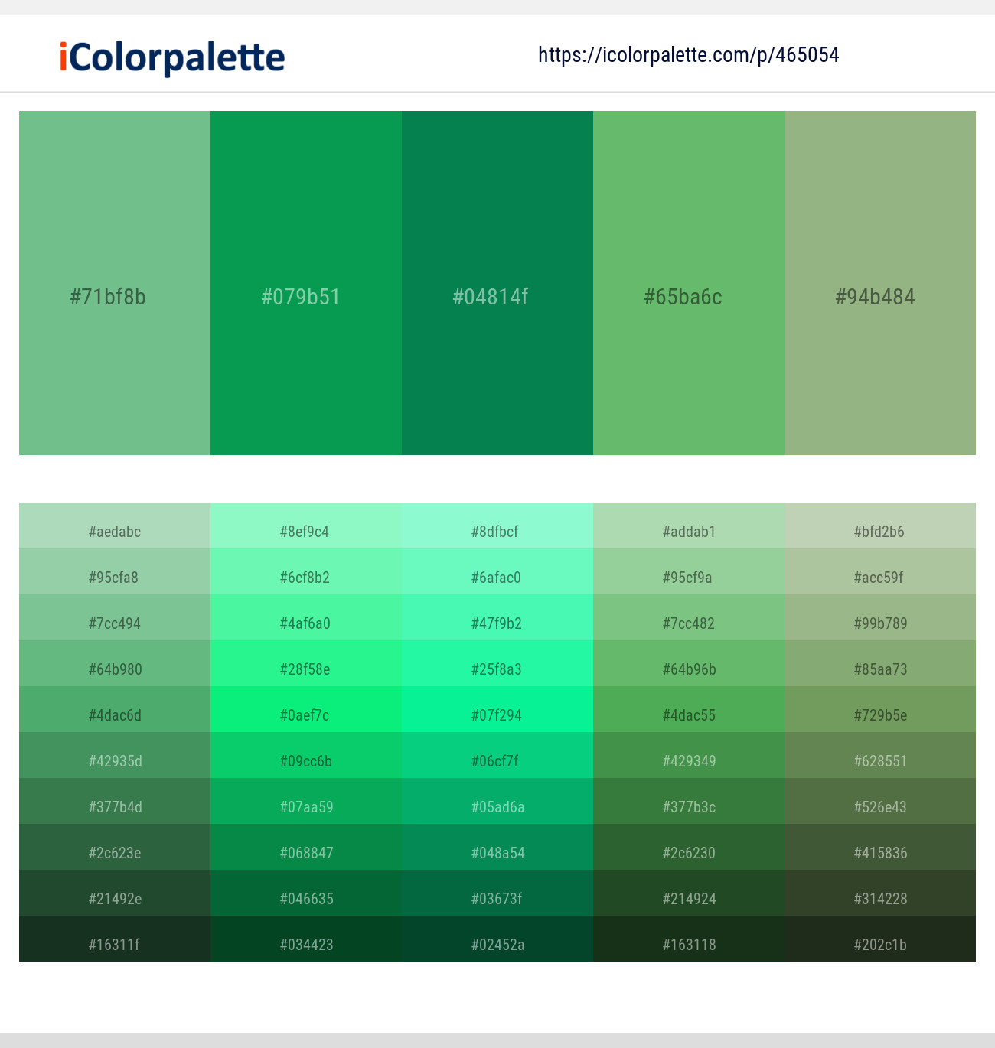The height and width of the screenshot is (1048, 995).
Task: Select the darkest shade #16311f
Action: coord(115,939)
